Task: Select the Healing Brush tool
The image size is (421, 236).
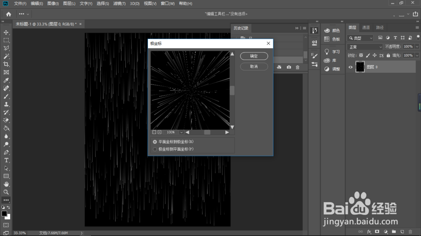Action: (x=6, y=89)
